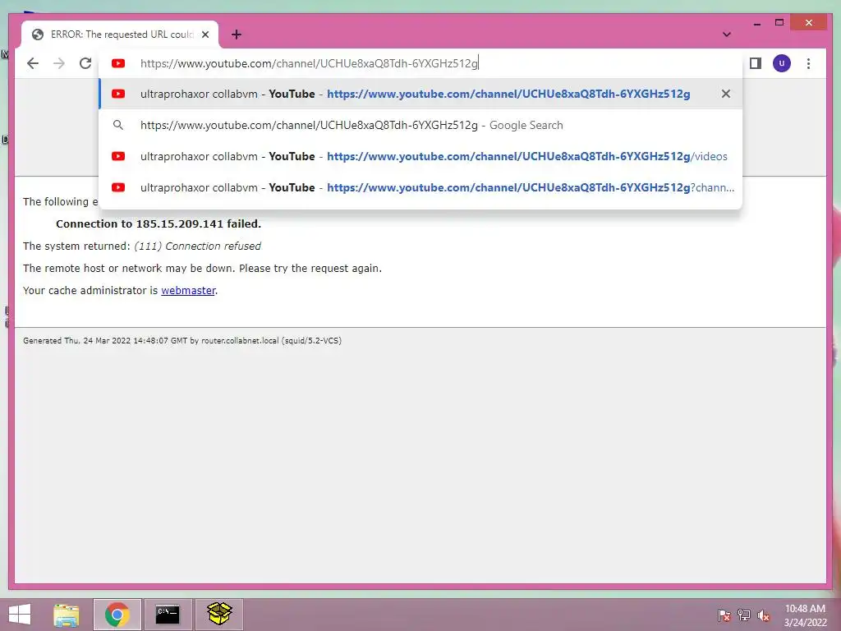Open Command Prompt from the taskbar

coord(168,615)
